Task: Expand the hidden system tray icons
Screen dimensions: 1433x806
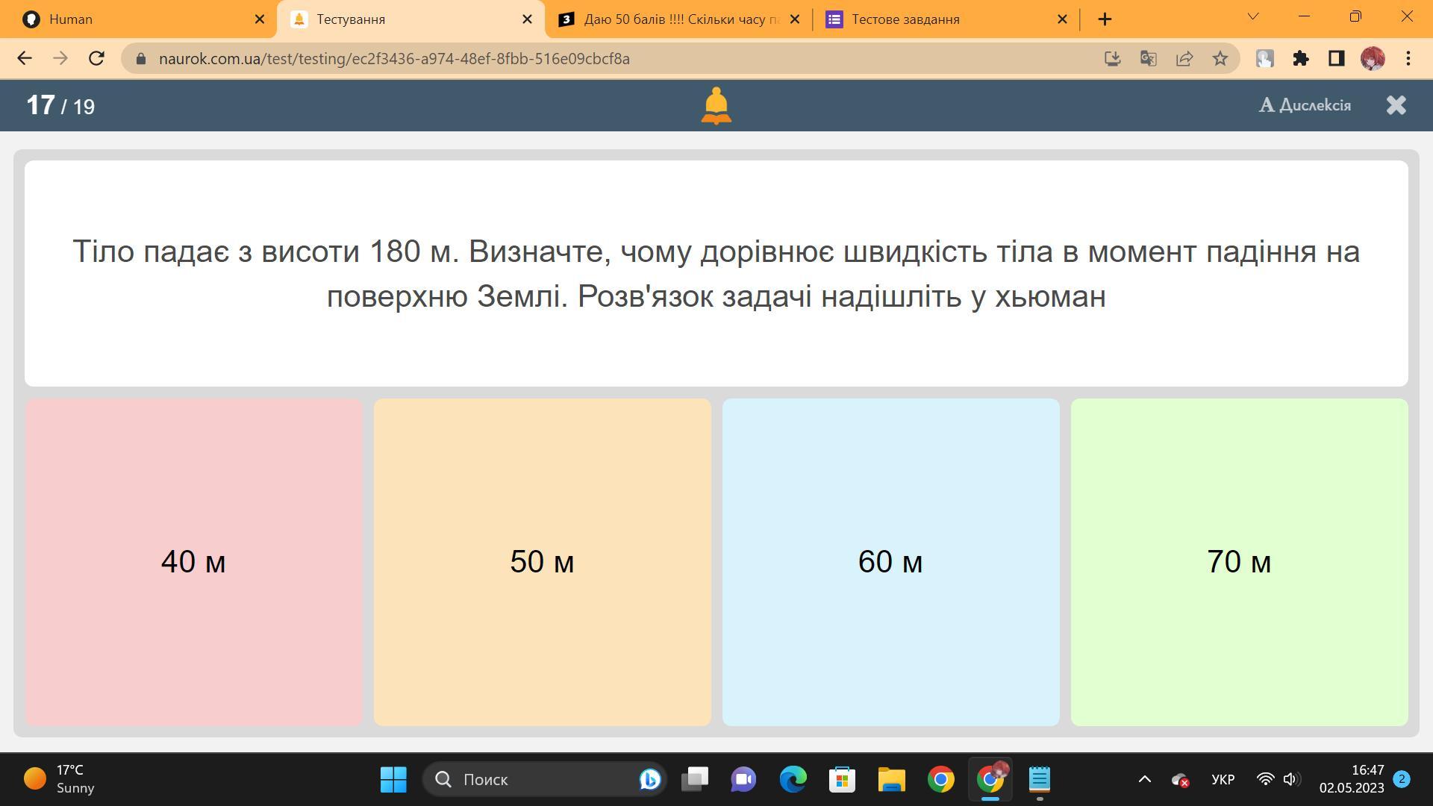Action: click(x=1144, y=779)
